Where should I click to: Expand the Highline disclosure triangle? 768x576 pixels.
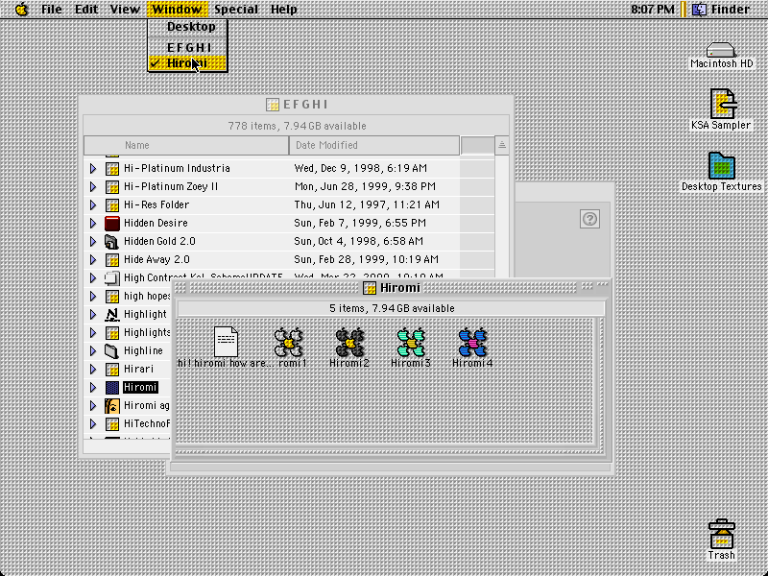(93, 350)
